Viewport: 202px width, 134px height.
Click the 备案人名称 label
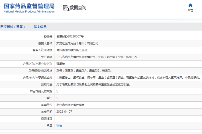tap(45, 43)
